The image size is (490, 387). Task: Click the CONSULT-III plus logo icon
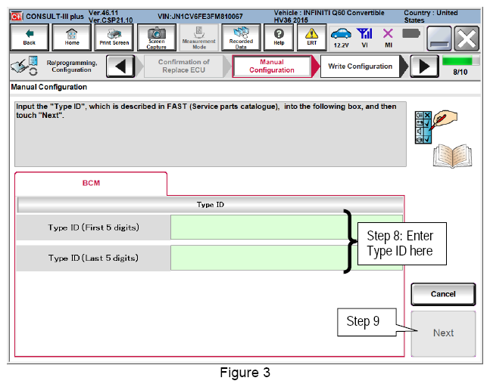point(17,16)
